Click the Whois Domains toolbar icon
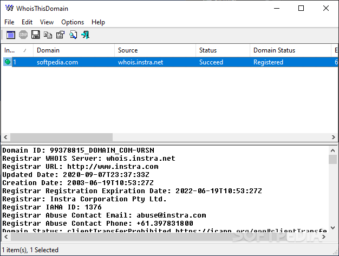 11,35
